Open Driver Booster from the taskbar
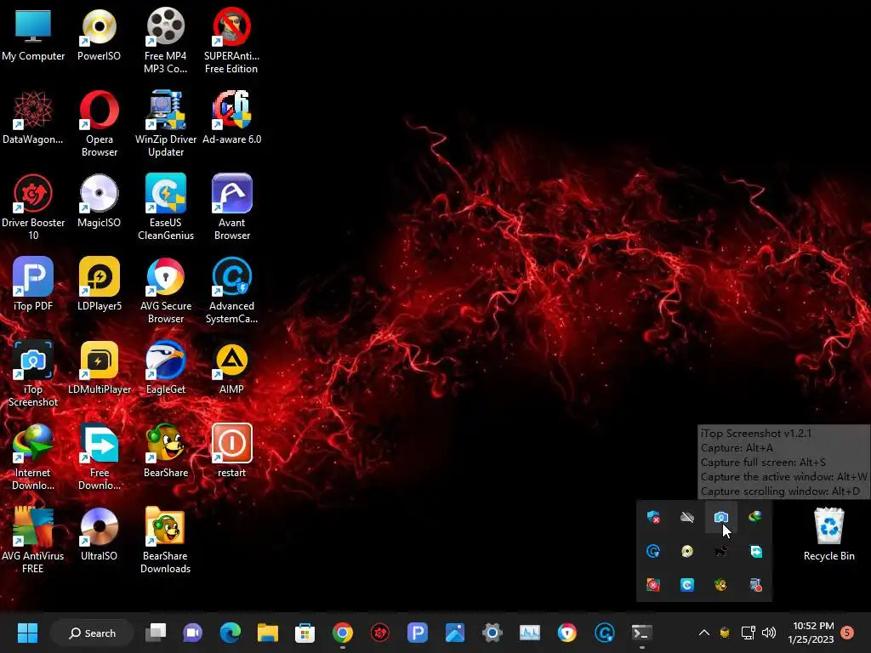The image size is (871, 653). click(380, 633)
